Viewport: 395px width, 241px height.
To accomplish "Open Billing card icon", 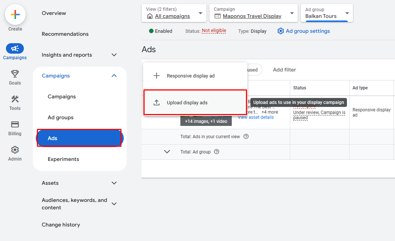I will click(15, 124).
